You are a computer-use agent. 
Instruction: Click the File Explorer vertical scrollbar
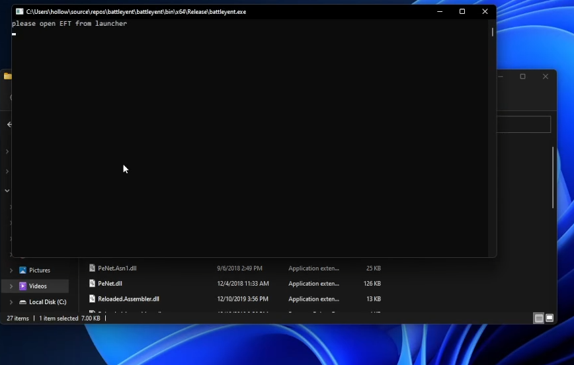(x=553, y=177)
